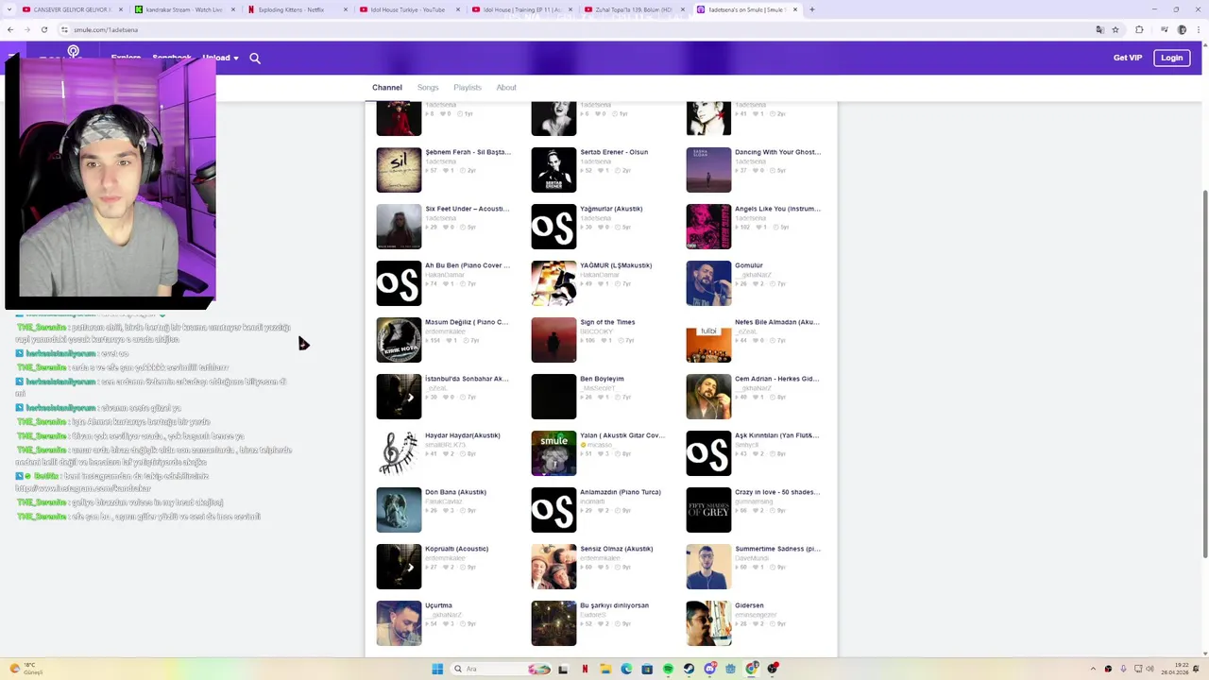
Task: Click the Yalan (Akustik Gitar Cover) smule thumbnail
Action: 553,453
